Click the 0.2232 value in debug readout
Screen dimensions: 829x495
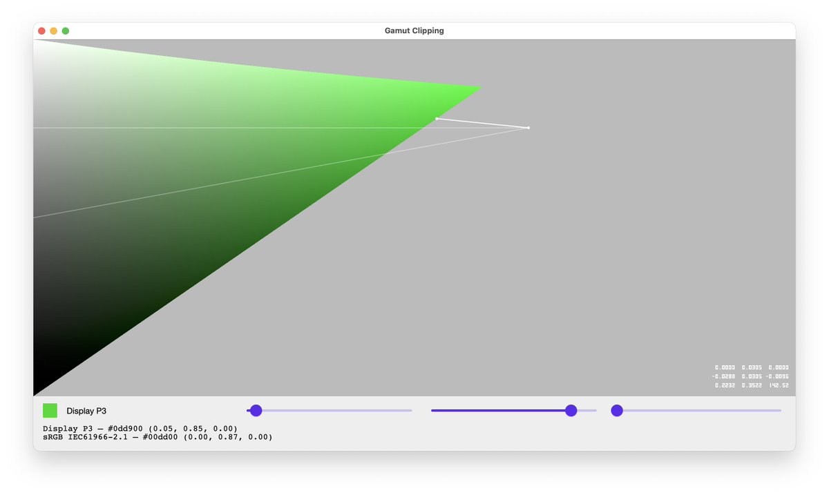725,385
